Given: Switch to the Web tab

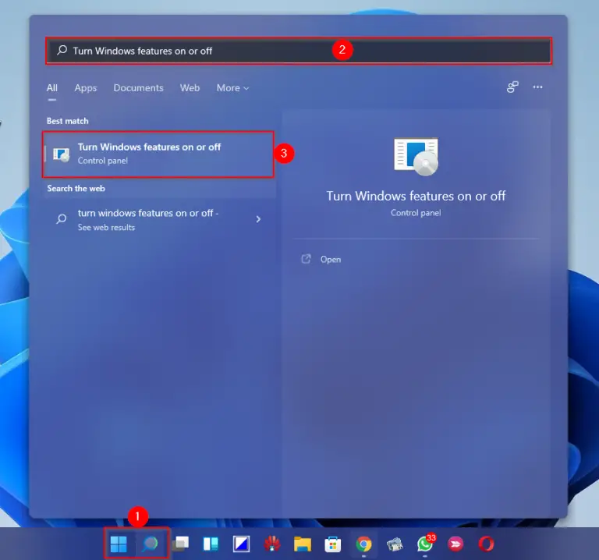Looking at the screenshot, I should coord(190,88).
